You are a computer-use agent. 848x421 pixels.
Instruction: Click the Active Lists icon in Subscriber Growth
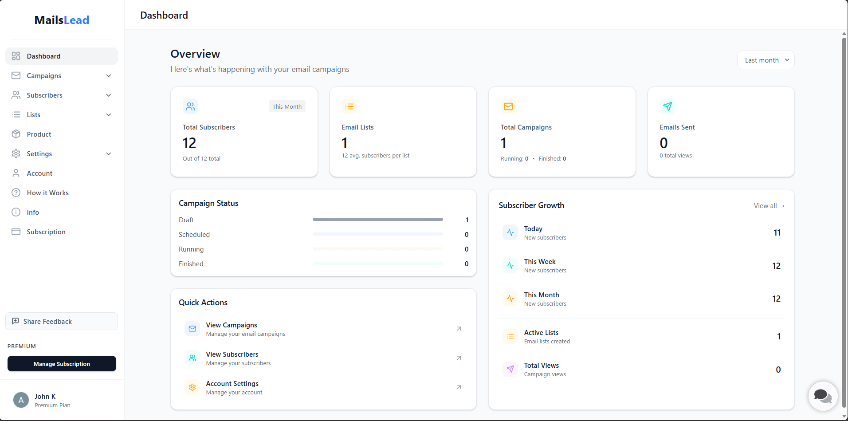point(510,336)
